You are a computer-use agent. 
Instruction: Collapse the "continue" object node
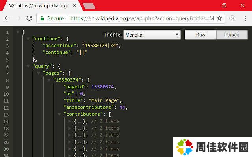(x=28, y=38)
